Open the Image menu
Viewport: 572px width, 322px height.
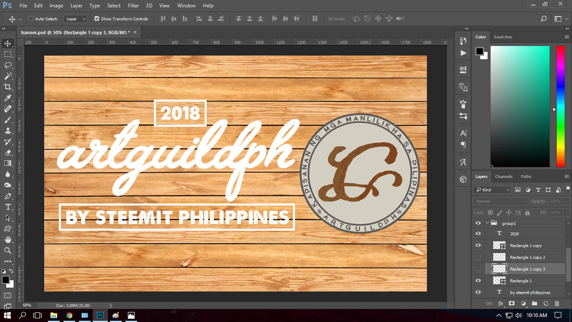pyautogui.click(x=56, y=5)
